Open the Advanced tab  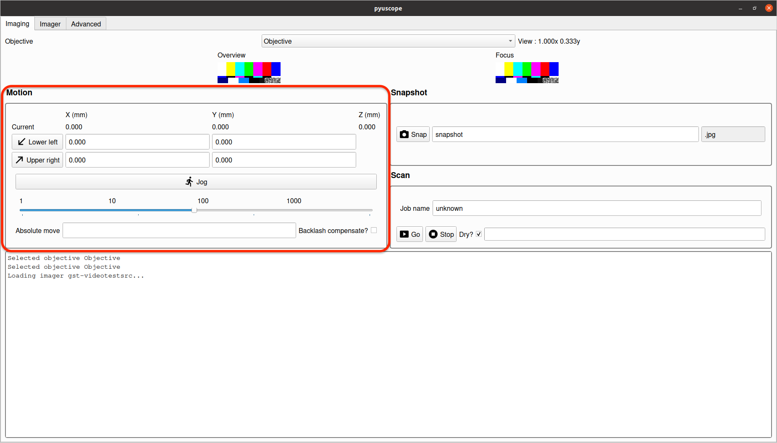coord(86,24)
